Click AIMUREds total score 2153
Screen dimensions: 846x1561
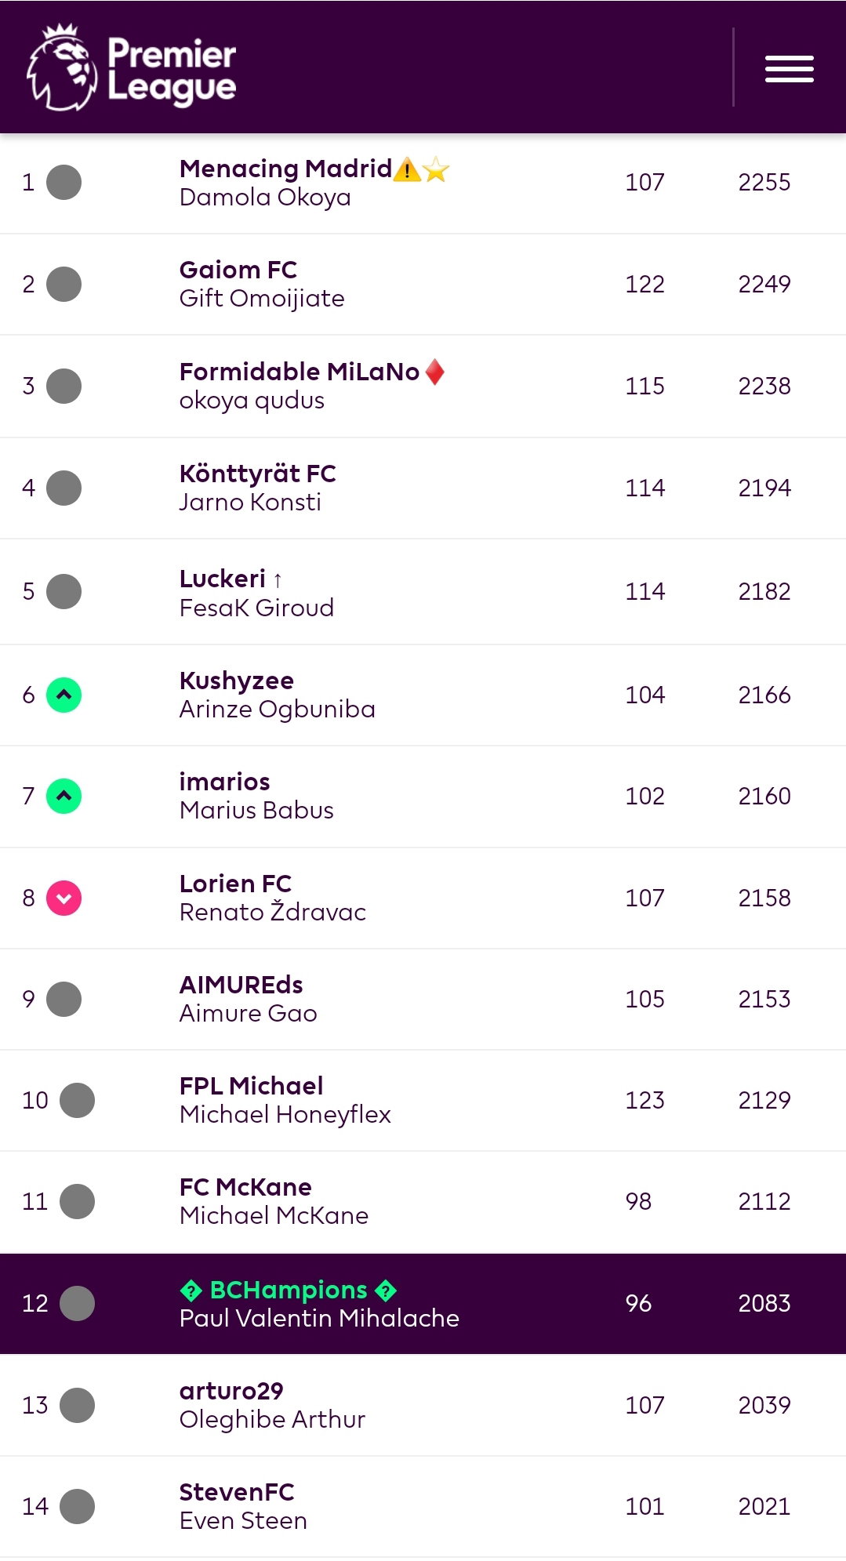764,999
